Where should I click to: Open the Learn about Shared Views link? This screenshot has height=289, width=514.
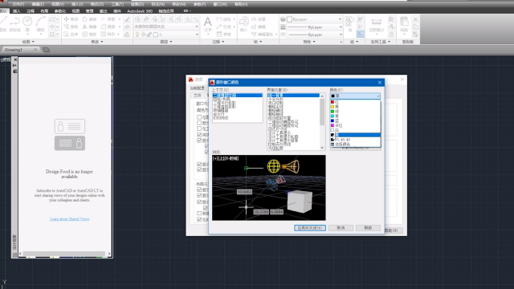(70, 219)
